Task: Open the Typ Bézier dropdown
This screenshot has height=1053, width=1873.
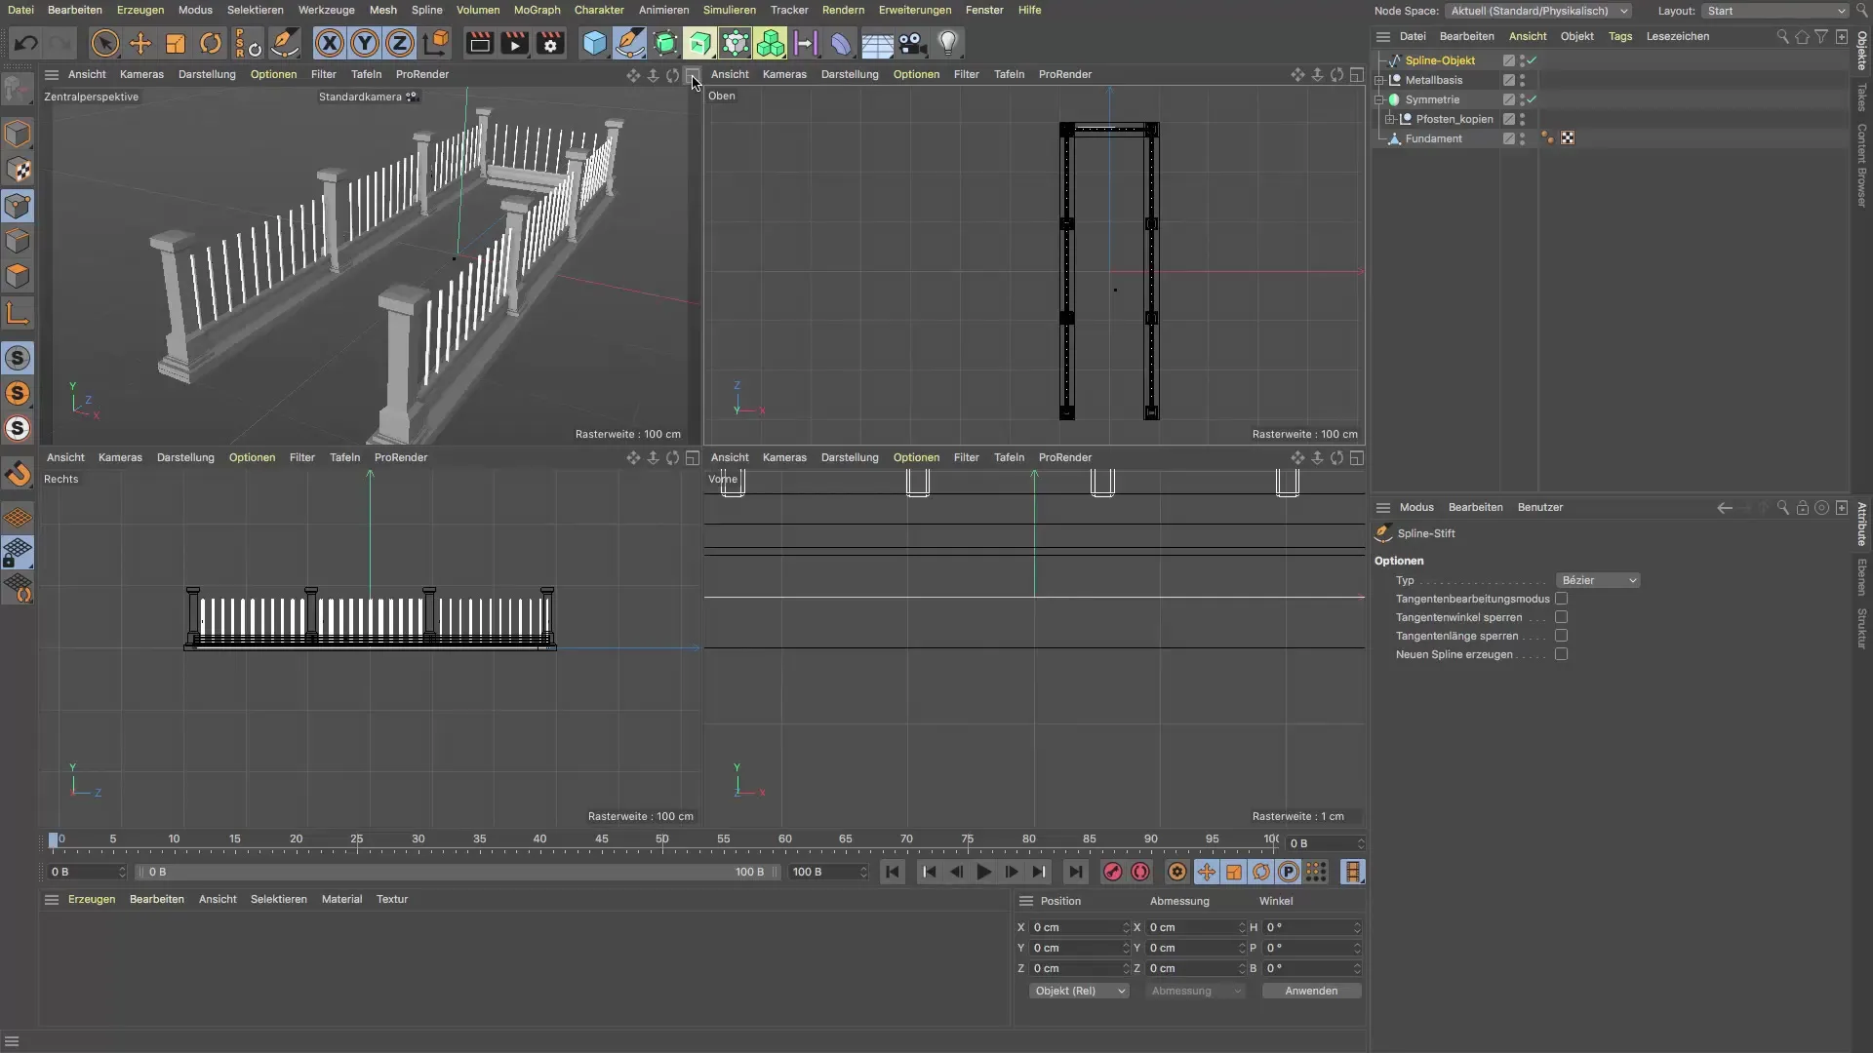Action: click(1598, 580)
